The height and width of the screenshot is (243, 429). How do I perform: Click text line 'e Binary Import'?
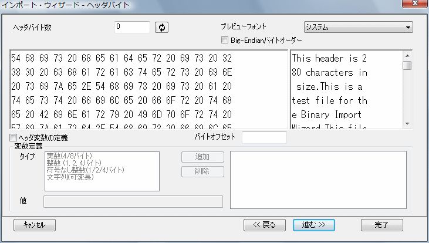coord(326,114)
